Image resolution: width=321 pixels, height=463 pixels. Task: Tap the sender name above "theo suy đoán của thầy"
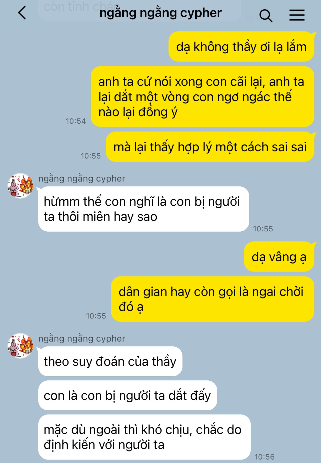(82, 339)
